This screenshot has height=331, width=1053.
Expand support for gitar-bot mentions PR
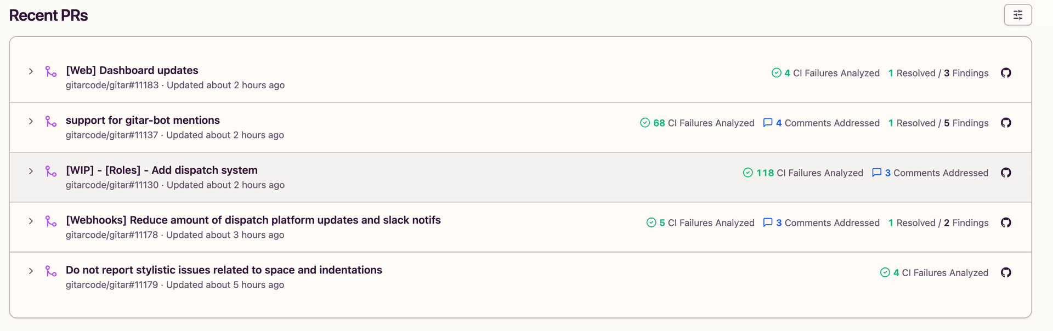pyautogui.click(x=31, y=121)
